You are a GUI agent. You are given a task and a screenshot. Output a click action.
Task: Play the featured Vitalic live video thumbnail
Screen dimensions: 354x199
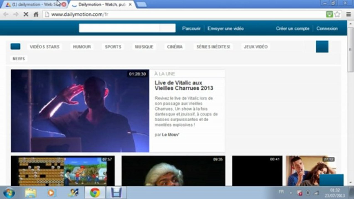(80, 111)
